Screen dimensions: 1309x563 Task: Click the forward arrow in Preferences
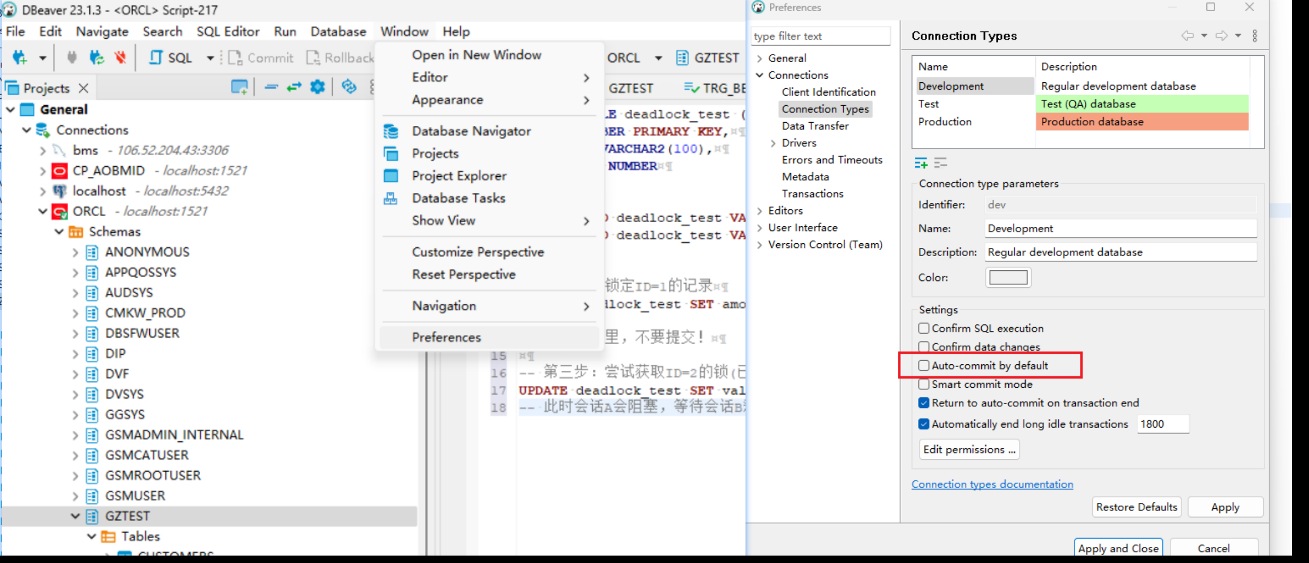[x=1221, y=36]
